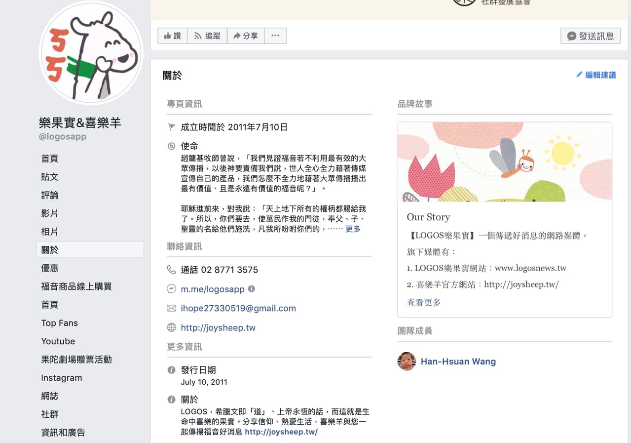Open the page profile picture
This screenshot has height=443, width=631.
point(91,52)
